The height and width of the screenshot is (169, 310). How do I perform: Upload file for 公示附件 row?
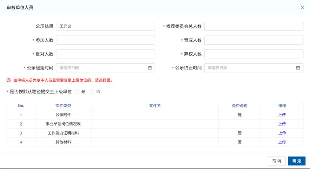tap(282, 114)
